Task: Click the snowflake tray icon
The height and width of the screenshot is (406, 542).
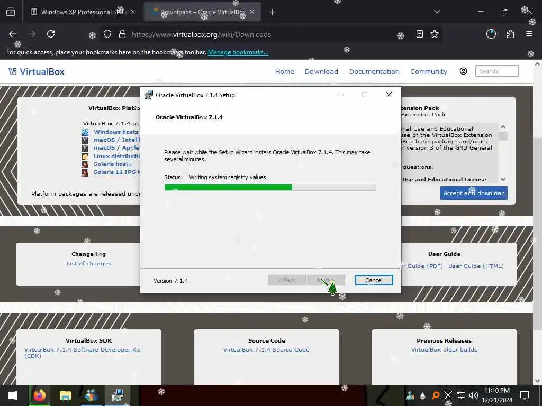Action: pyautogui.click(x=448, y=395)
